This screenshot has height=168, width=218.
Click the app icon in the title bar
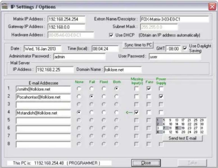pos(4,6)
